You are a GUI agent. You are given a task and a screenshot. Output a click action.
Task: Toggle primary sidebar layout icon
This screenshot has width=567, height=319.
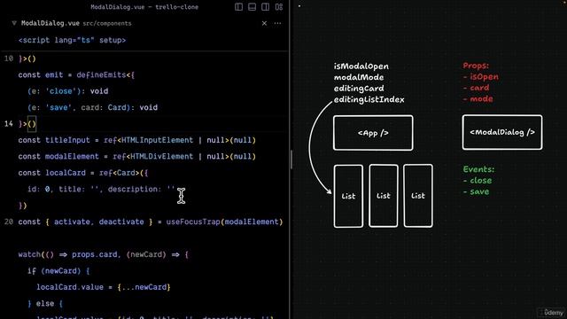pos(238,7)
